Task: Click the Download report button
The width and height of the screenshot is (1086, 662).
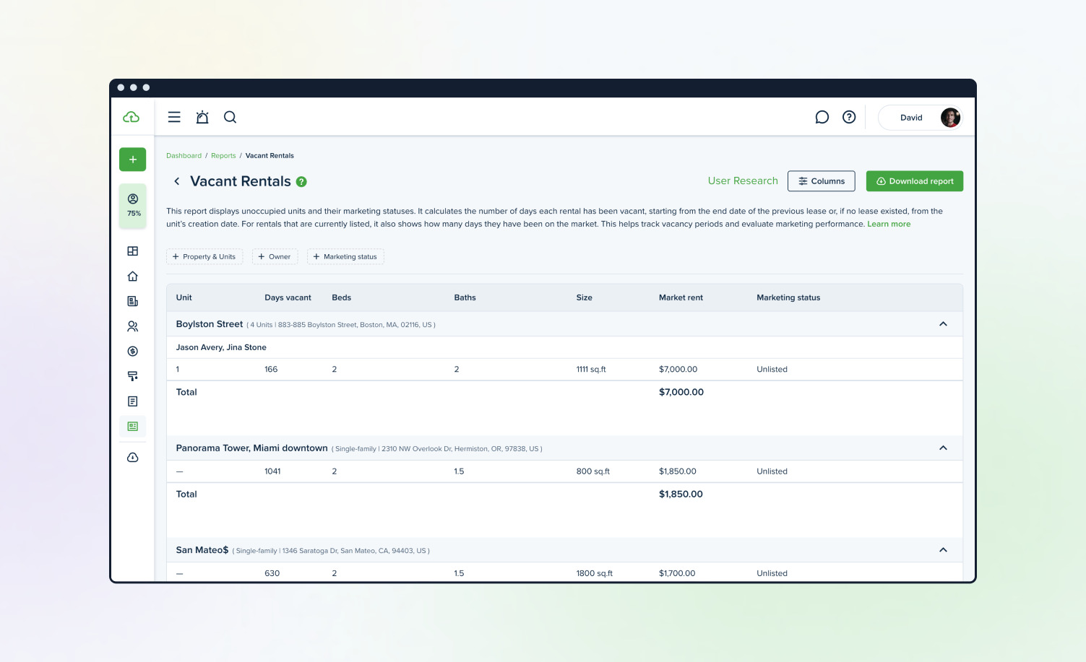Action: coord(914,181)
